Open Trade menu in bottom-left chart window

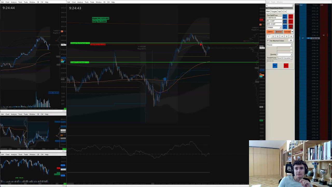(x=26, y=155)
